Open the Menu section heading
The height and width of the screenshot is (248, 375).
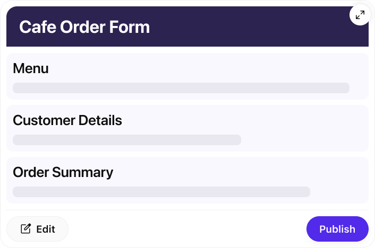point(31,68)
